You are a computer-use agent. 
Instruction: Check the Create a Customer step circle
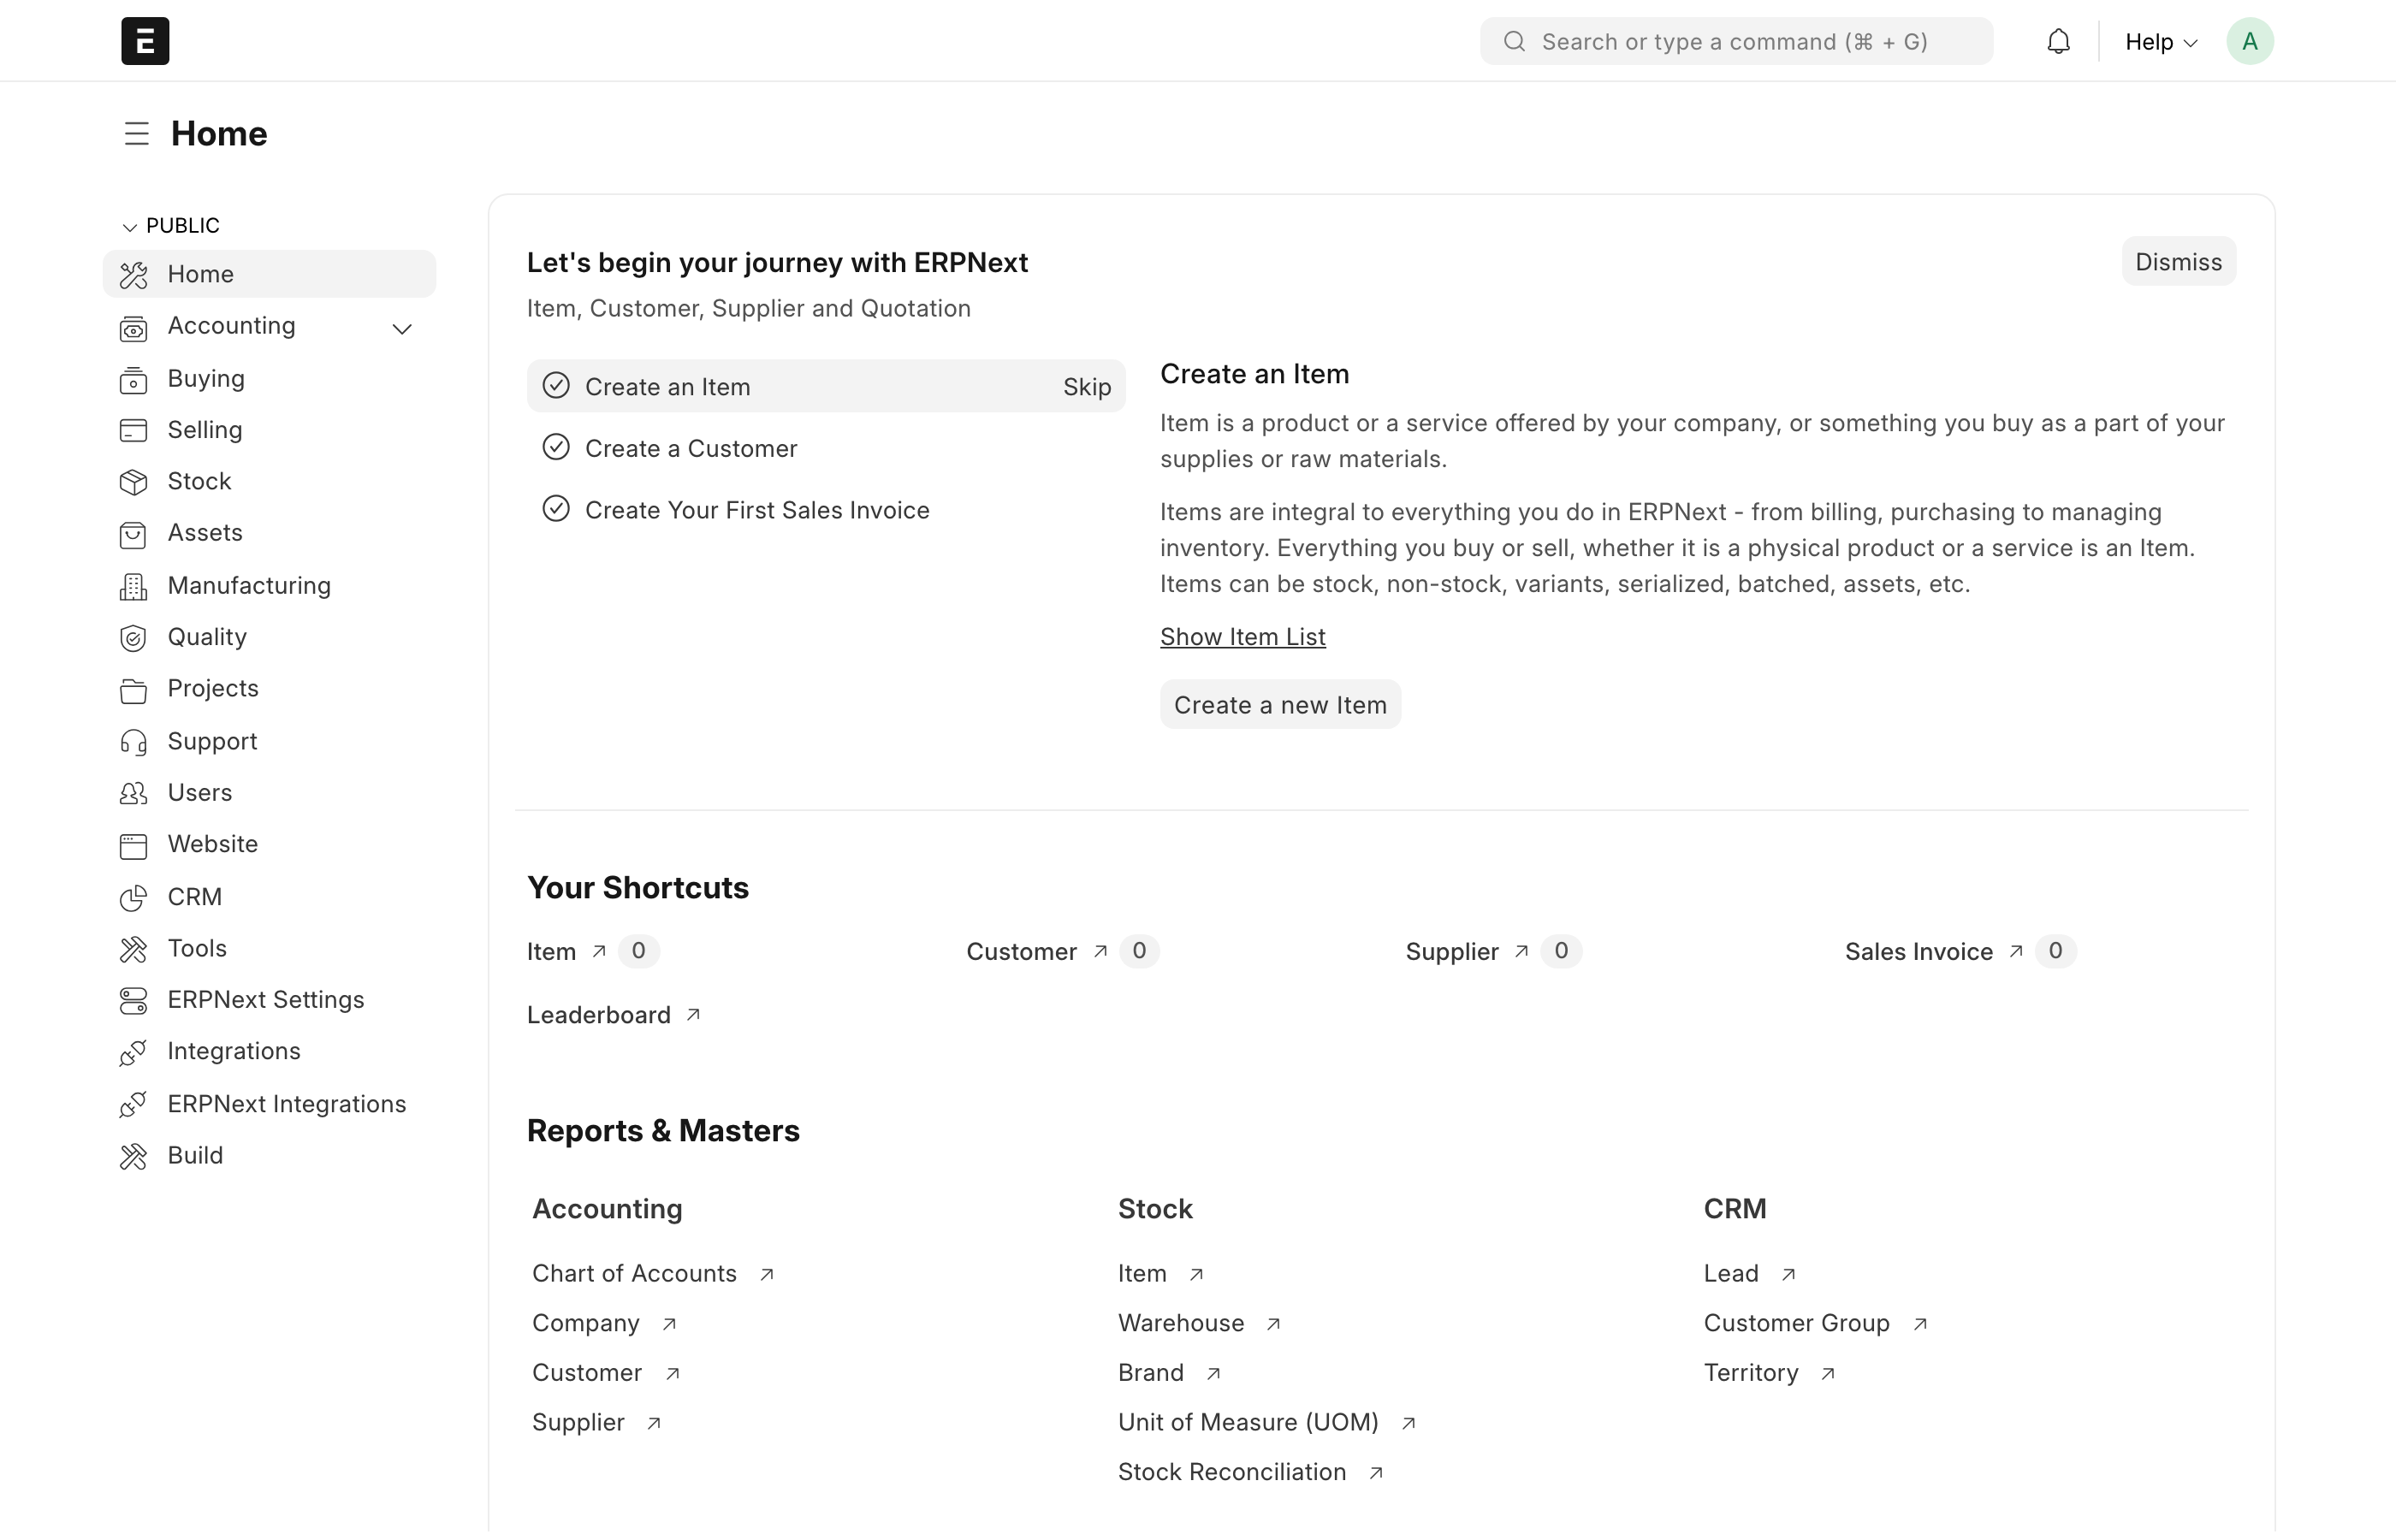pyautogui.click(x=556, y=447)
